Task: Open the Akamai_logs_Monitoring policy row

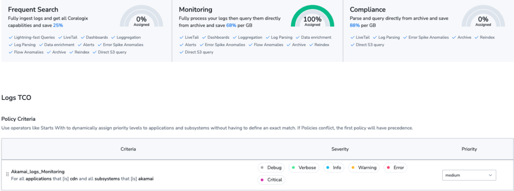Action: click(x=257, y=175)
